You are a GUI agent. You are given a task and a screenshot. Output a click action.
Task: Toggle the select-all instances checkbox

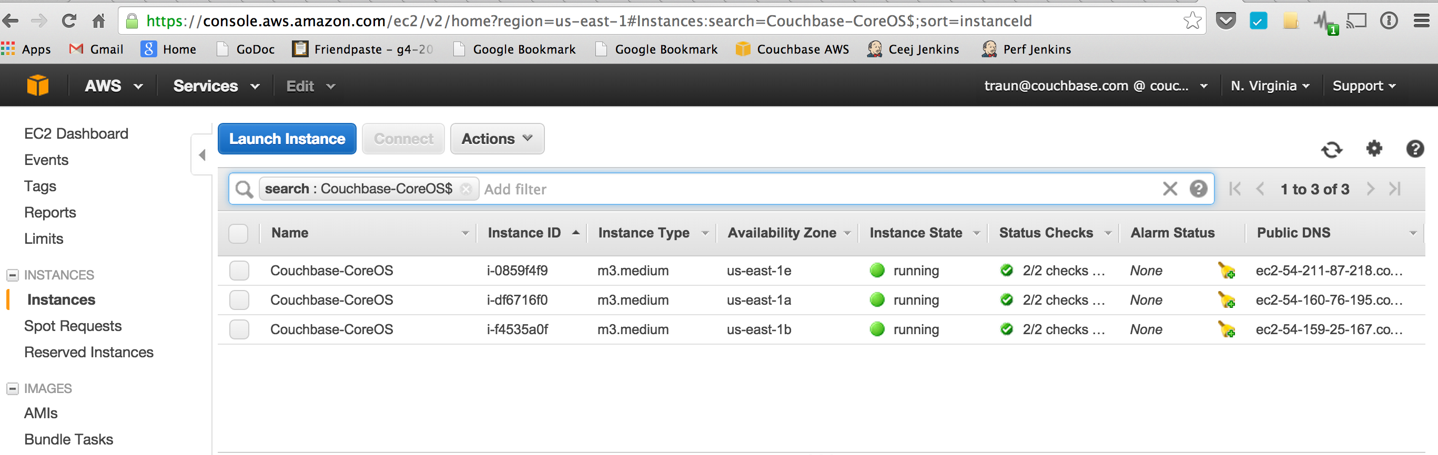tap(238, 233)
